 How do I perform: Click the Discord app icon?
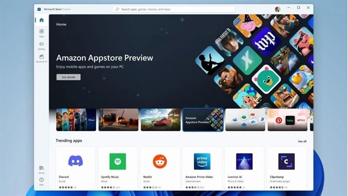[x=75, y=161]
